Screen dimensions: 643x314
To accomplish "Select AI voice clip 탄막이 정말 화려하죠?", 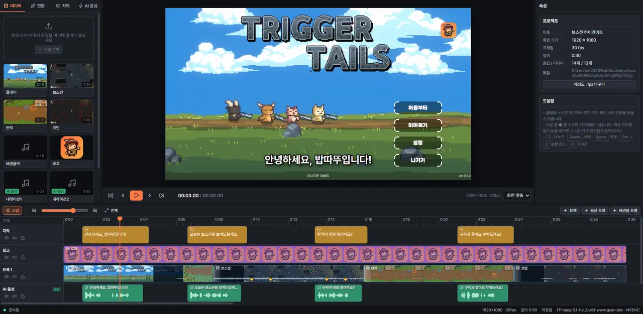I will click(338, 293).
